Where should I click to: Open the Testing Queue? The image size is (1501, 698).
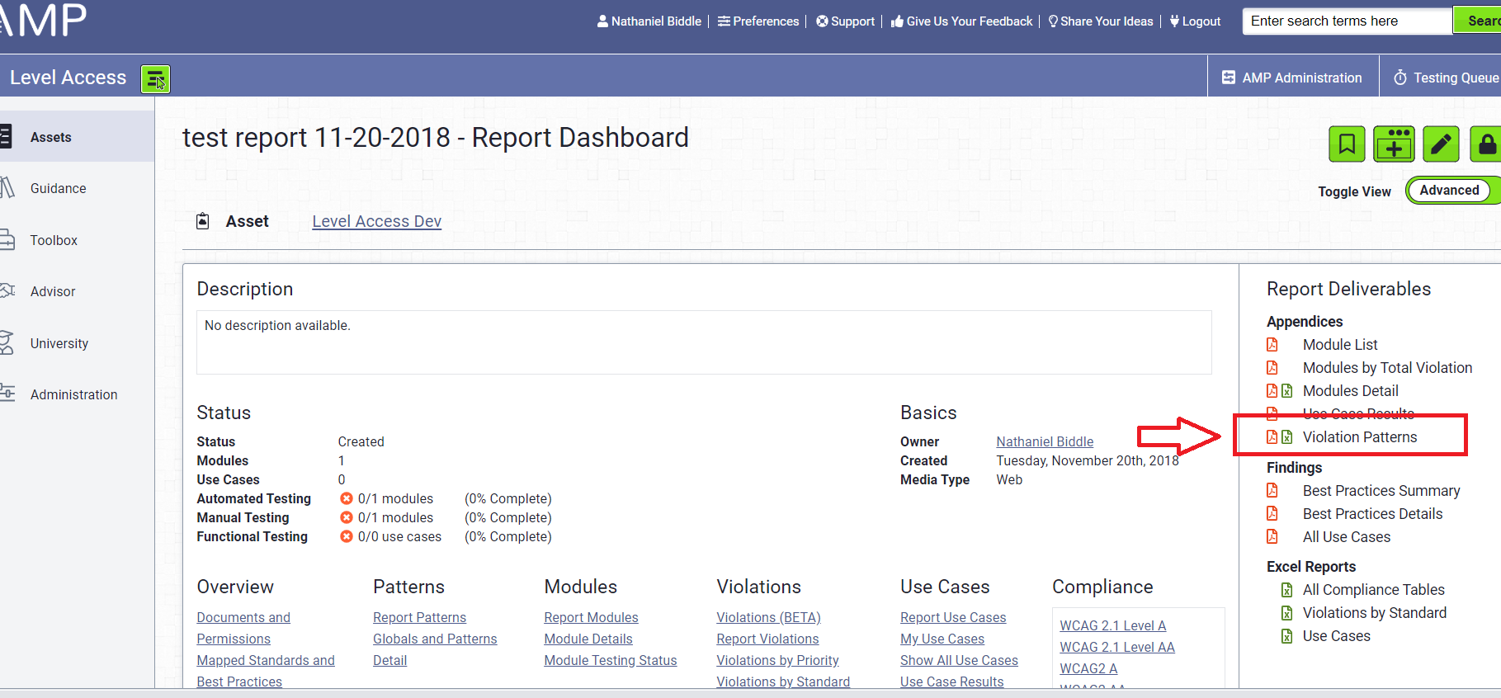click(x=1446, y=78)
